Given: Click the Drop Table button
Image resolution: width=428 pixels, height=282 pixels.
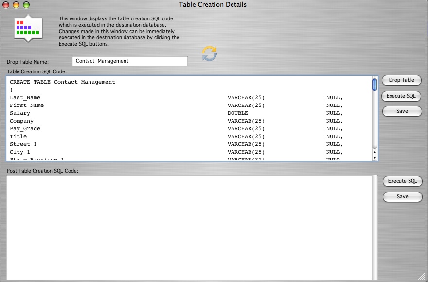Looking at the screenshot, I should [x=401, y=80].
